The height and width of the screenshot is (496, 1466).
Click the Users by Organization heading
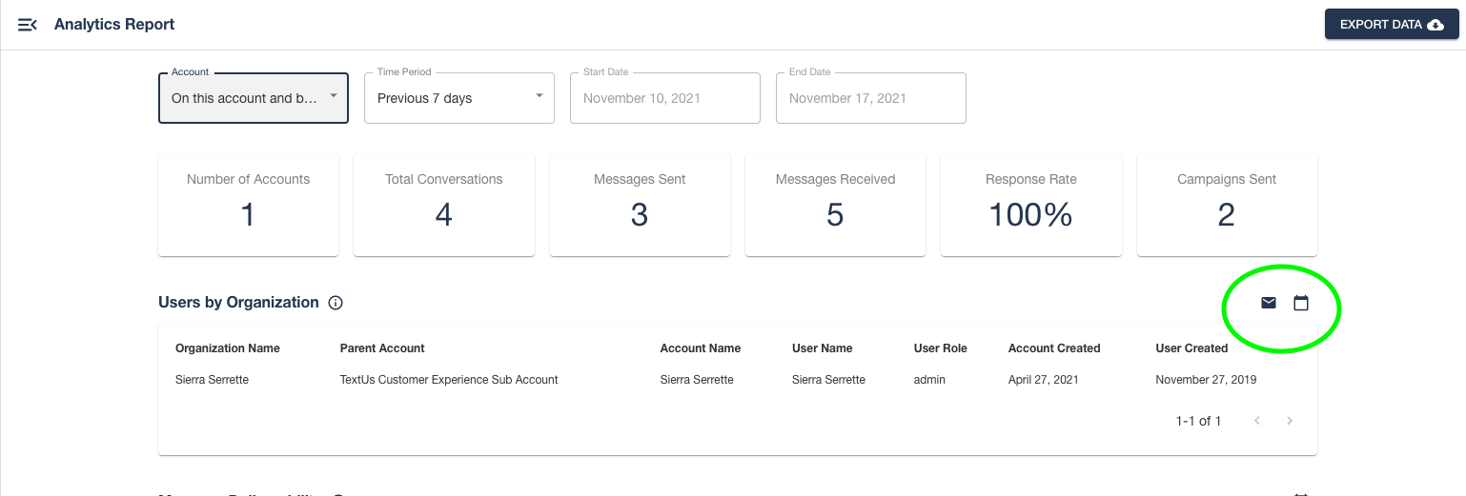point(238,303)
